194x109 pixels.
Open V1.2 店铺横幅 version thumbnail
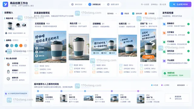coord(89,98)
